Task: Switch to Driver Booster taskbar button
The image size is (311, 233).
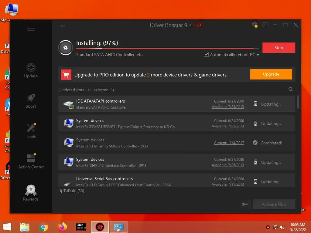Action: 100,227
